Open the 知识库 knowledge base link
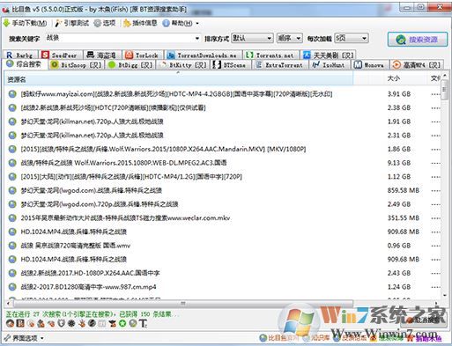 click(316, 338)
